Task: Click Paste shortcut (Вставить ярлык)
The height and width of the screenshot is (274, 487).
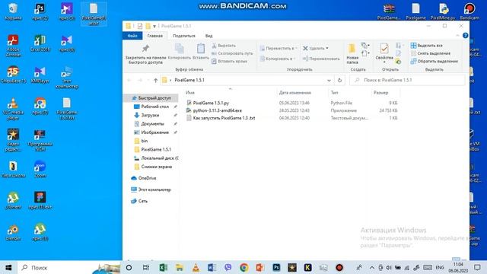Action: point(230,61)
